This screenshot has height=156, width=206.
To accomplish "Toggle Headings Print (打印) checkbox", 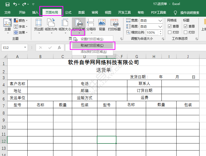I will (x=185, y=32).
